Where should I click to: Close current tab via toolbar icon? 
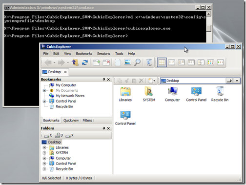106,62
